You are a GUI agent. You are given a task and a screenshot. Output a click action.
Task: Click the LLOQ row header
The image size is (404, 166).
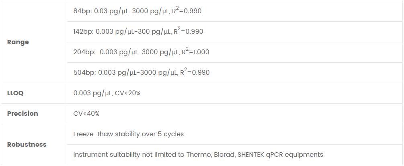15,93
